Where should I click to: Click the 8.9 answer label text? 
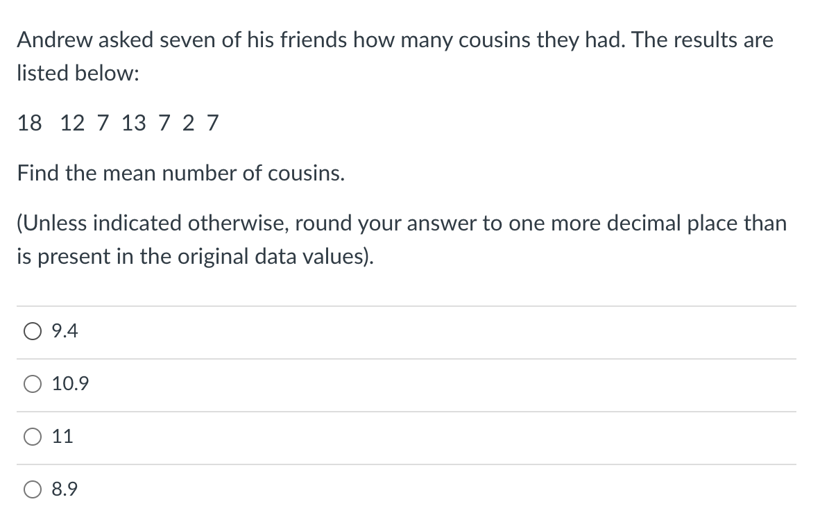63,489
